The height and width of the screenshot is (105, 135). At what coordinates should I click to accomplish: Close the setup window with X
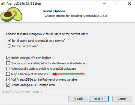click(x=130, y=4)
